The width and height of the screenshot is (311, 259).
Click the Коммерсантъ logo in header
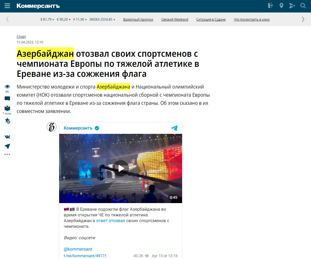point(38,6)
